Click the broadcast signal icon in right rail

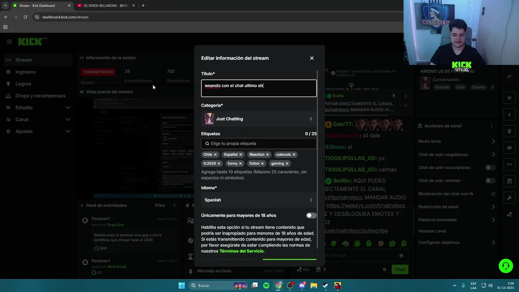[510, 165]
